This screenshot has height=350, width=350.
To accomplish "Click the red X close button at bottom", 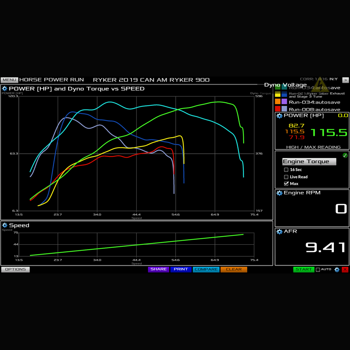I will (345, 269).
